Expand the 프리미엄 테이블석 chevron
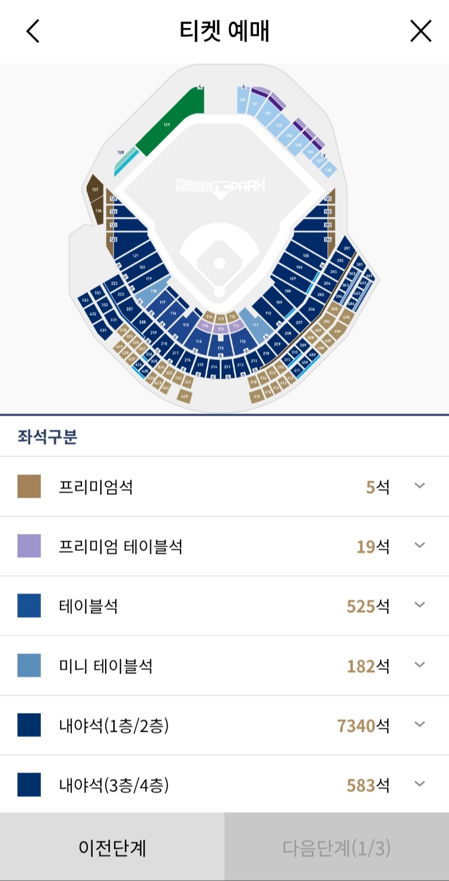Viewport: 449px width, 881px height. tap(420, 545)
